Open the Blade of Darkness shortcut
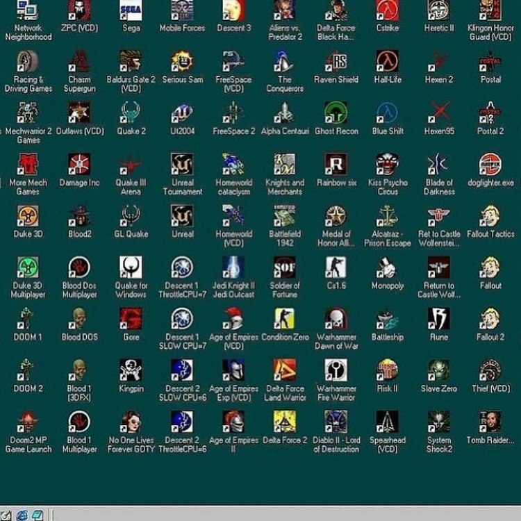 click(x=438, y=165)
